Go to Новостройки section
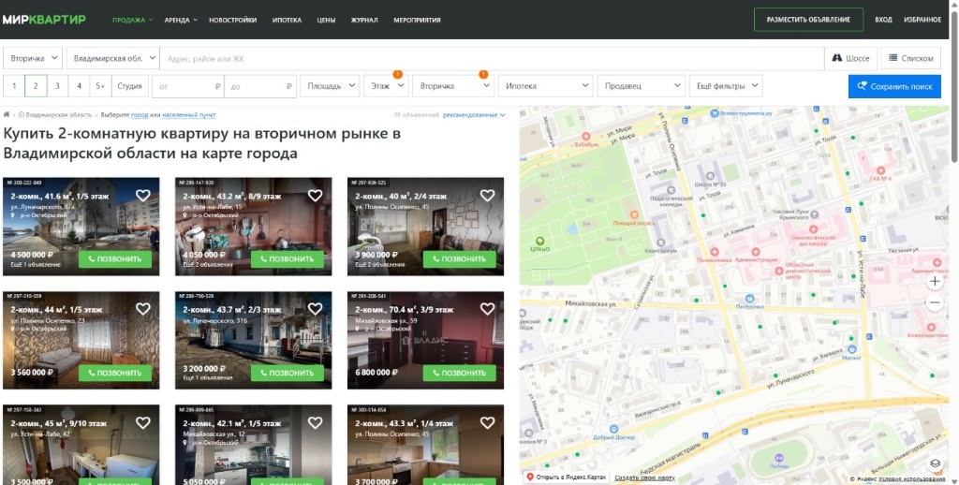 233,20
